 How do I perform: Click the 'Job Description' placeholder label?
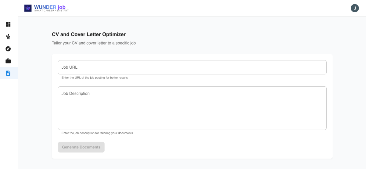(x=75, y=93)
